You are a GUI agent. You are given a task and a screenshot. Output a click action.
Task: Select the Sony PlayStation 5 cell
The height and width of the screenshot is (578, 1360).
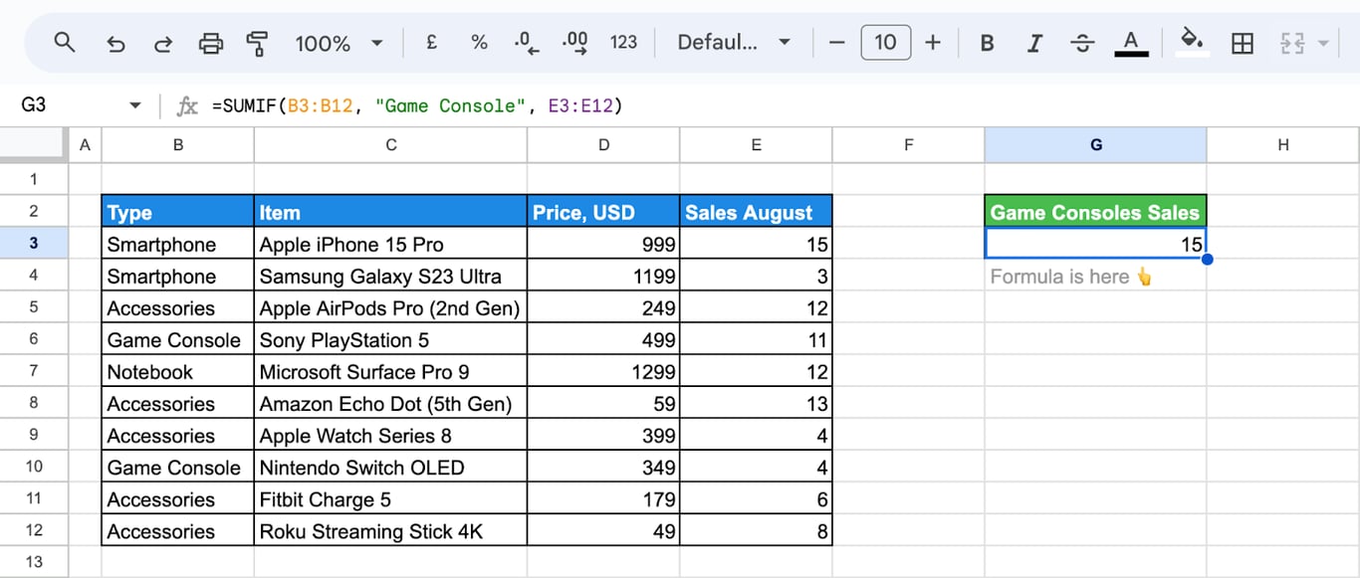(x=391, y=339)
